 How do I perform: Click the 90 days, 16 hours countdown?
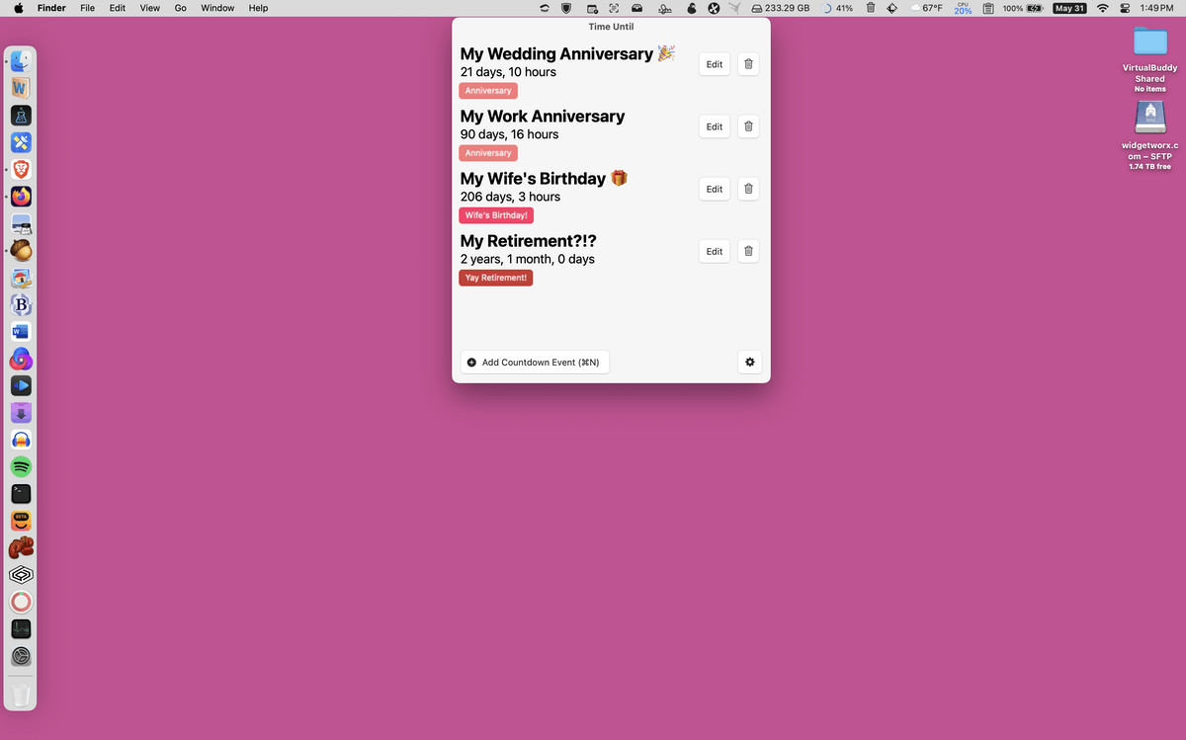click(x=509, y=134)
